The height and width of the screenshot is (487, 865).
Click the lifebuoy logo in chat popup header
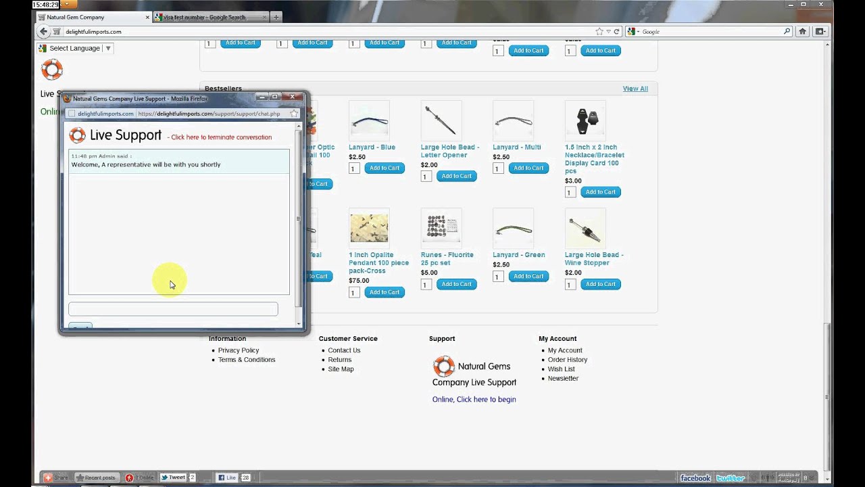tap(78, 135)
